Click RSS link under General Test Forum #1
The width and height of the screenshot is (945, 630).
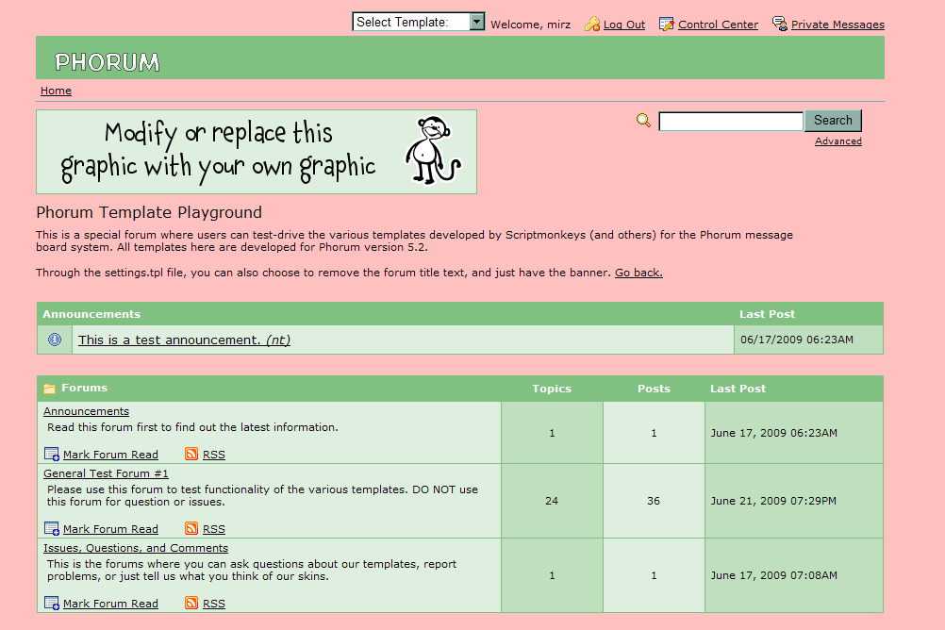tap(214, 529)
